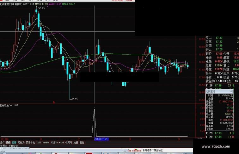Open the 指标 tab
Viewport: 239px width, 154px height.
click(3, 142)
